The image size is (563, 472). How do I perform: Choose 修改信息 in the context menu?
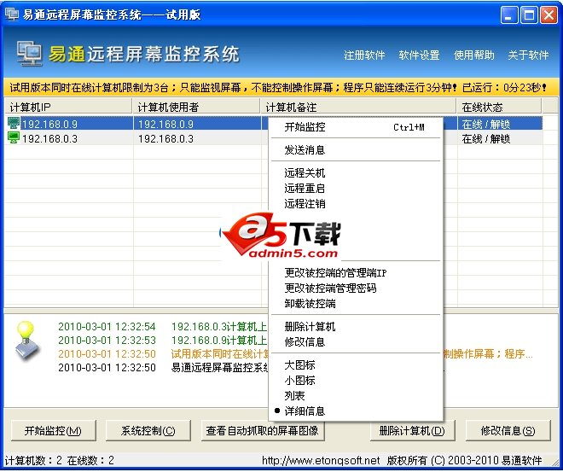(x=356, y=341)
